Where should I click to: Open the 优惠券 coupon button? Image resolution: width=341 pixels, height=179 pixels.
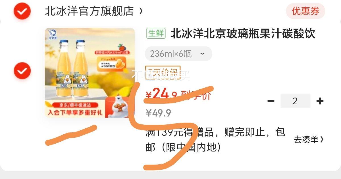[305, 11]
